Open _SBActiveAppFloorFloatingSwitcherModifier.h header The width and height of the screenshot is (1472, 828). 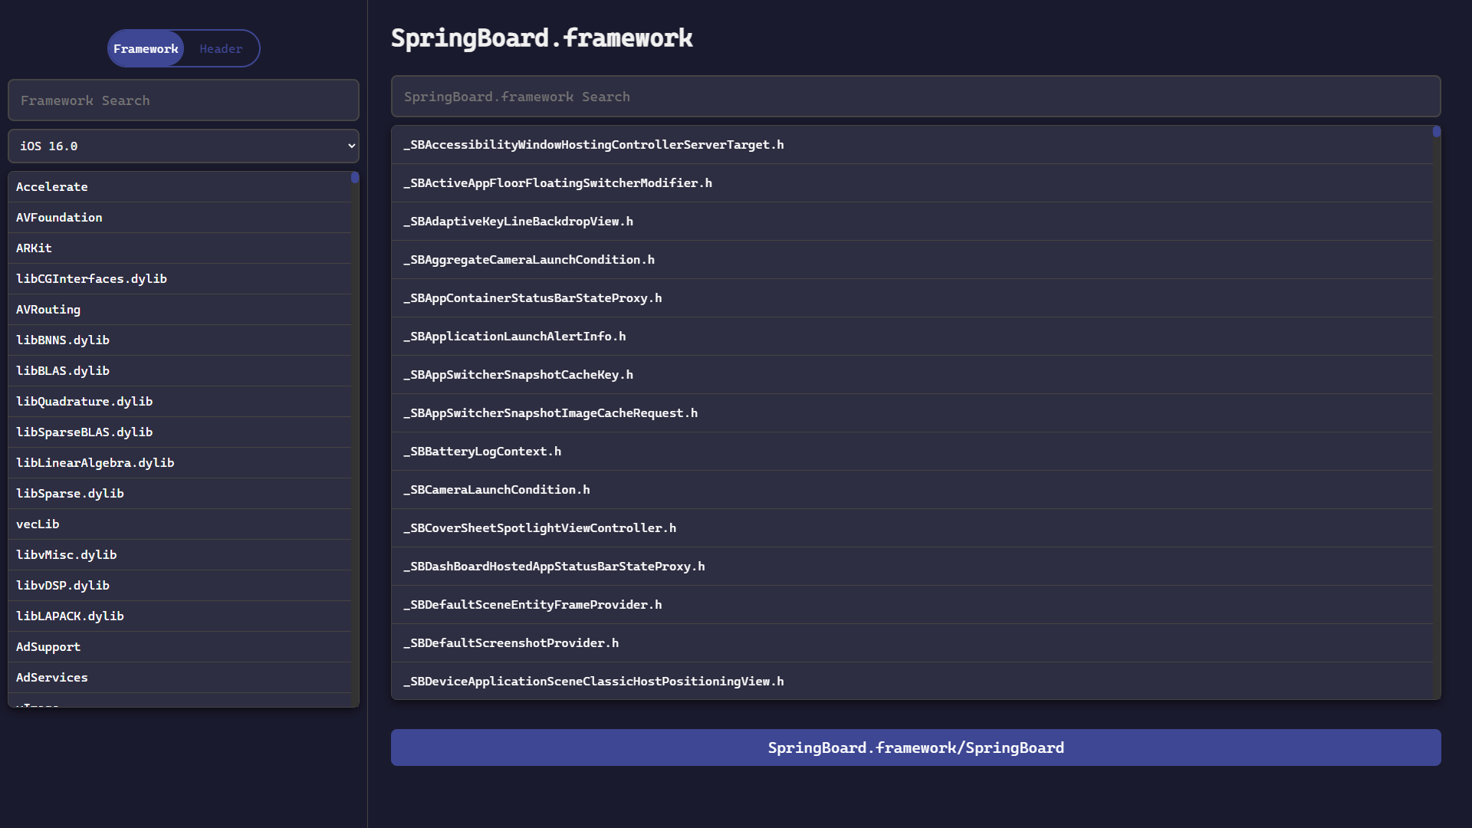pos(912,183)
